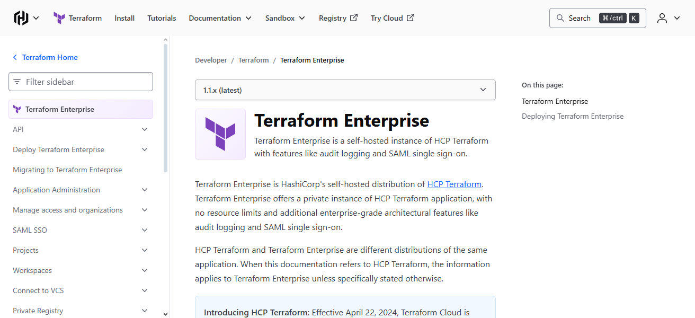Click the Terraform Enterprise logo next to the heading
Screen dimensions: 695x318
coord(220,134)
